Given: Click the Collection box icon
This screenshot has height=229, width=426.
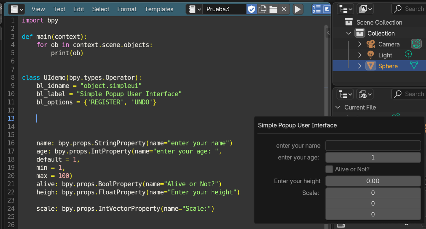Looking at the screenshot, I should (360, 33).
